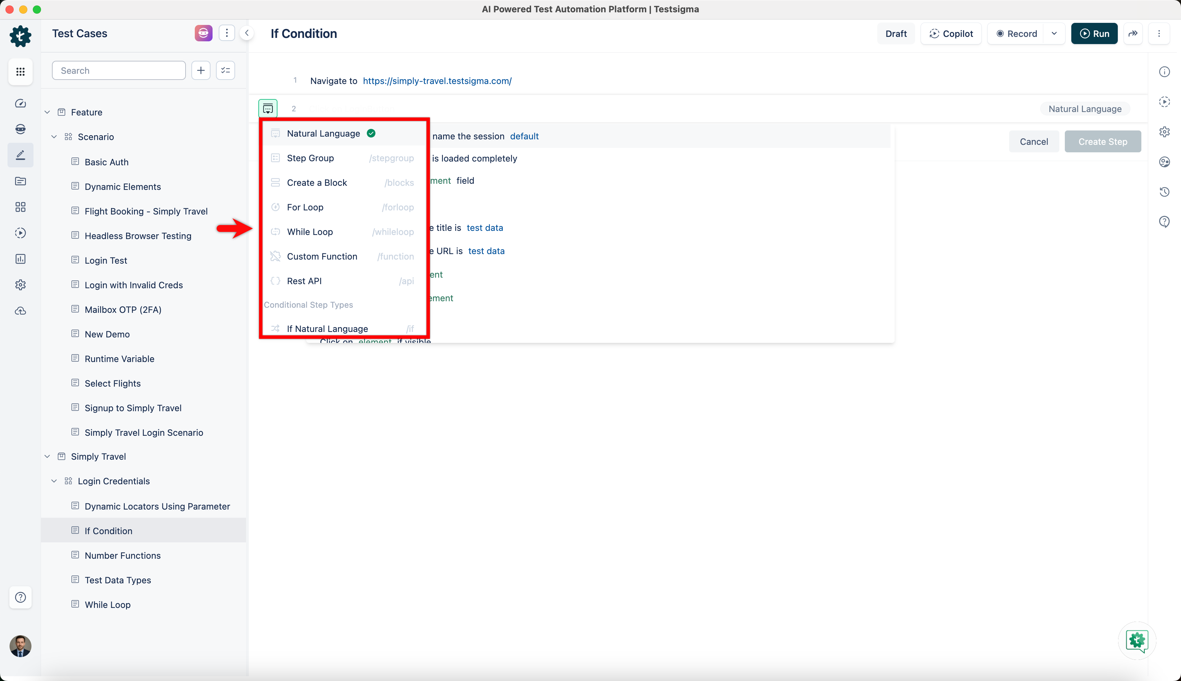The image size is (1181, 681).
Task: Collapse the Scenario tree node
Action: coord(54,137)
